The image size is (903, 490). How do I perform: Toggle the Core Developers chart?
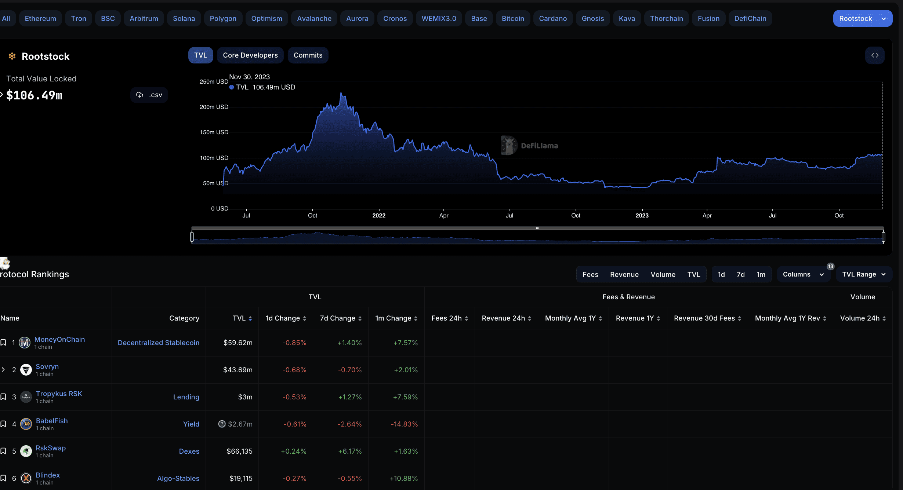tap(250, 55)
